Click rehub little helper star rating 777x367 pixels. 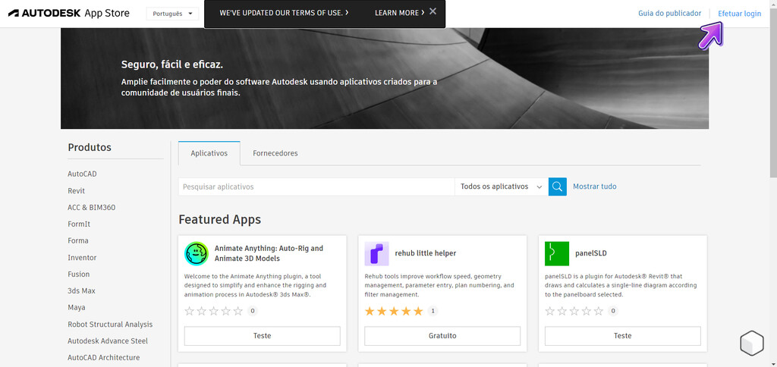[394, 311]
